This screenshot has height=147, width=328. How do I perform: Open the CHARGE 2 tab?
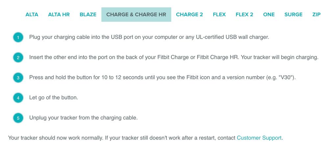189,15
